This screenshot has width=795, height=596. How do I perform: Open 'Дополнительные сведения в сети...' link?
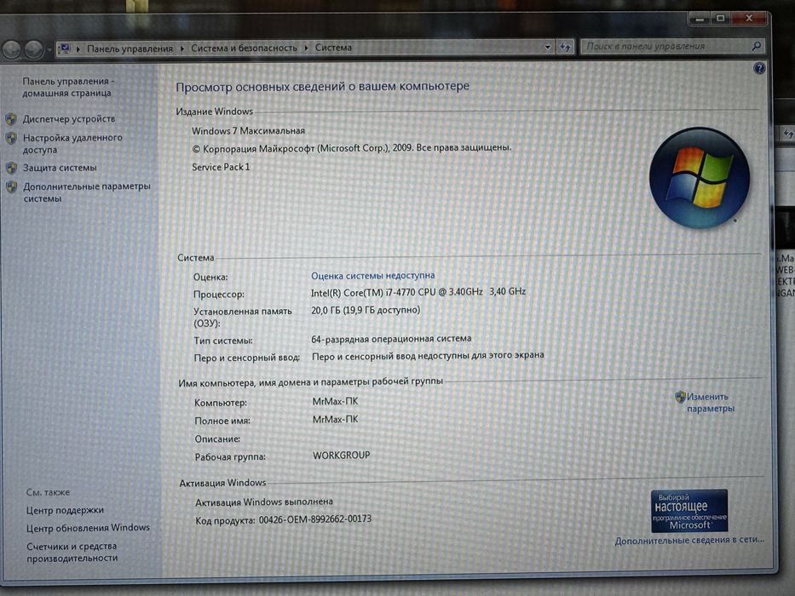point(689,541)
